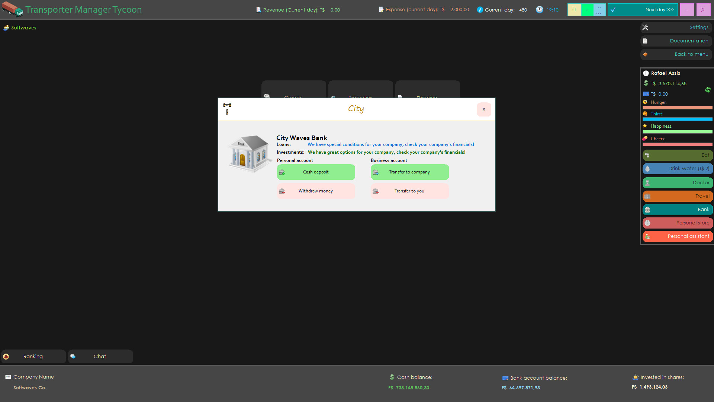
Task: Enable normal game speed
Action: click(587, 9)
